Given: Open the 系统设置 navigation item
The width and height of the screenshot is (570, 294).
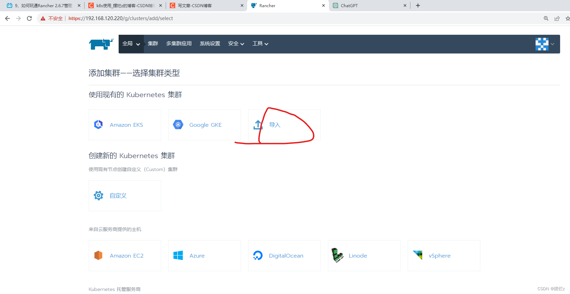Looking at the screenshot, I should point(210,44).
